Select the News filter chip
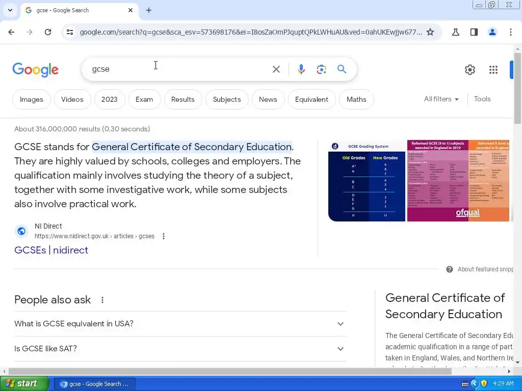 [268, 99]
